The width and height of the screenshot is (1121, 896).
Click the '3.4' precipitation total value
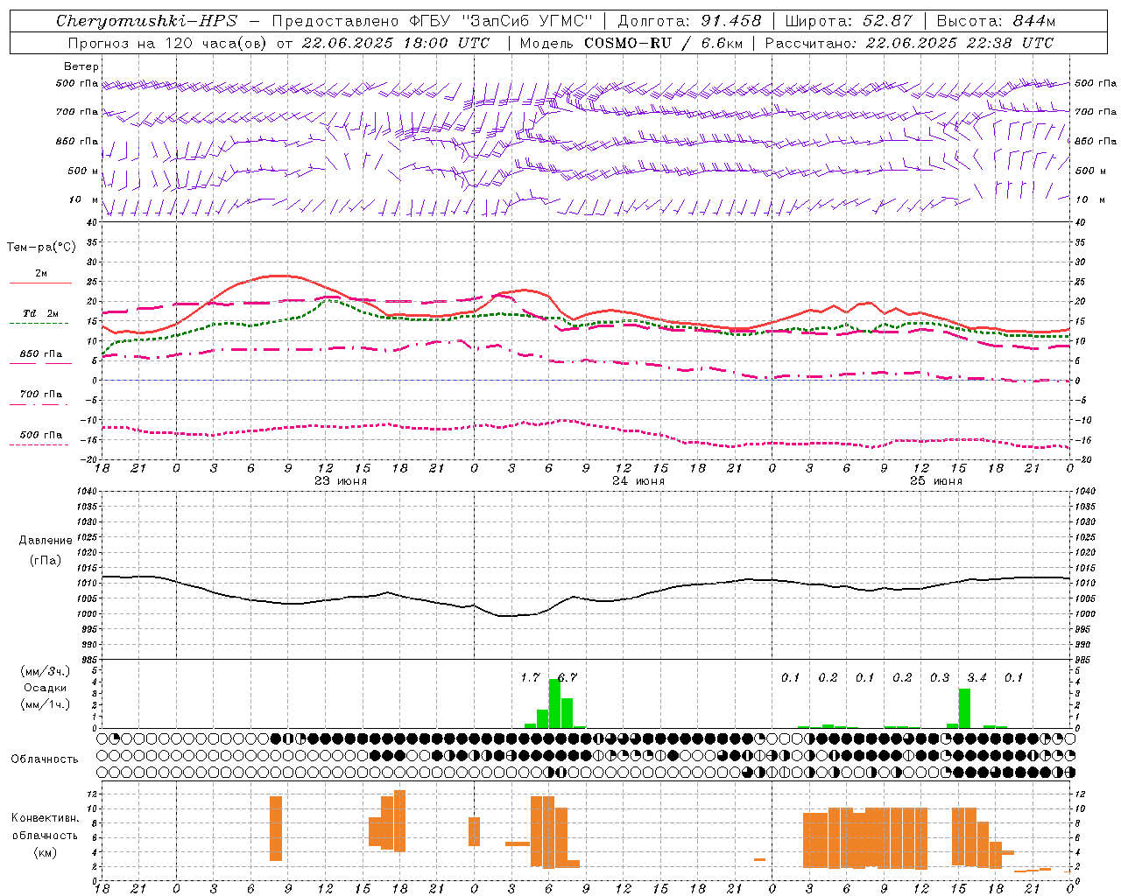[x=977, y=678]
